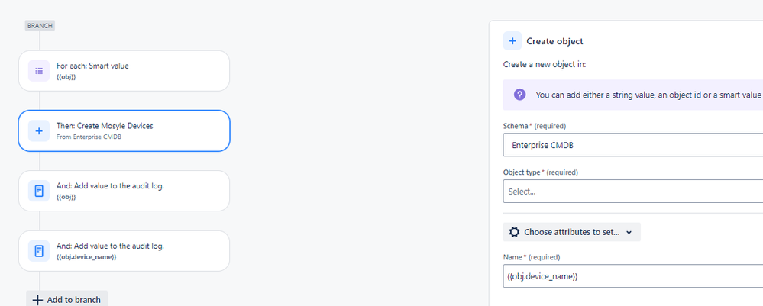The height and width of the screenshot is (306, 763).
Task: Open the Object type Select dropdown
Action: (632, 192)
